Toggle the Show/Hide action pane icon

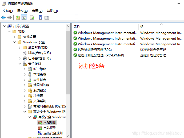[x=47, y=18]
